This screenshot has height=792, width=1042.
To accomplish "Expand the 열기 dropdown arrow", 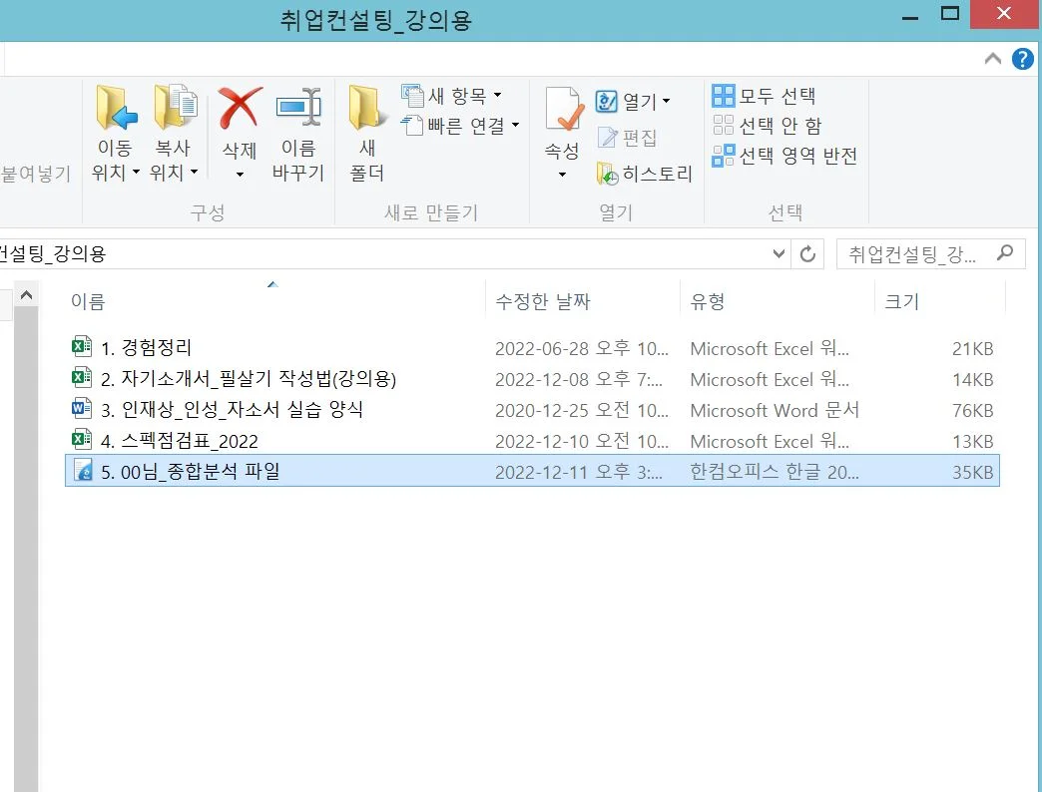I will tap(661, 101).
